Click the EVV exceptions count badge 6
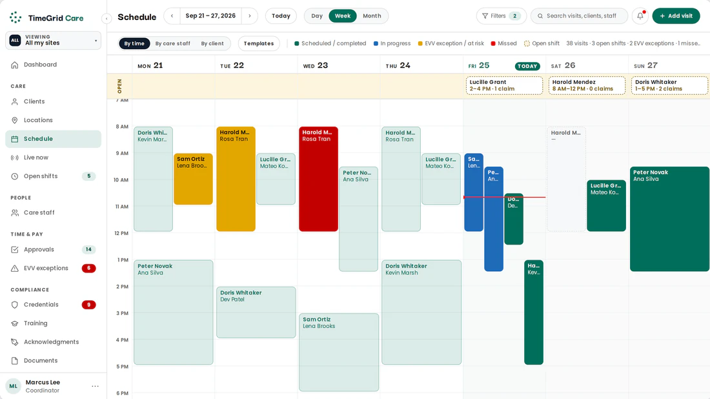Screen dimensions: 710x399 tap(89, 268)
